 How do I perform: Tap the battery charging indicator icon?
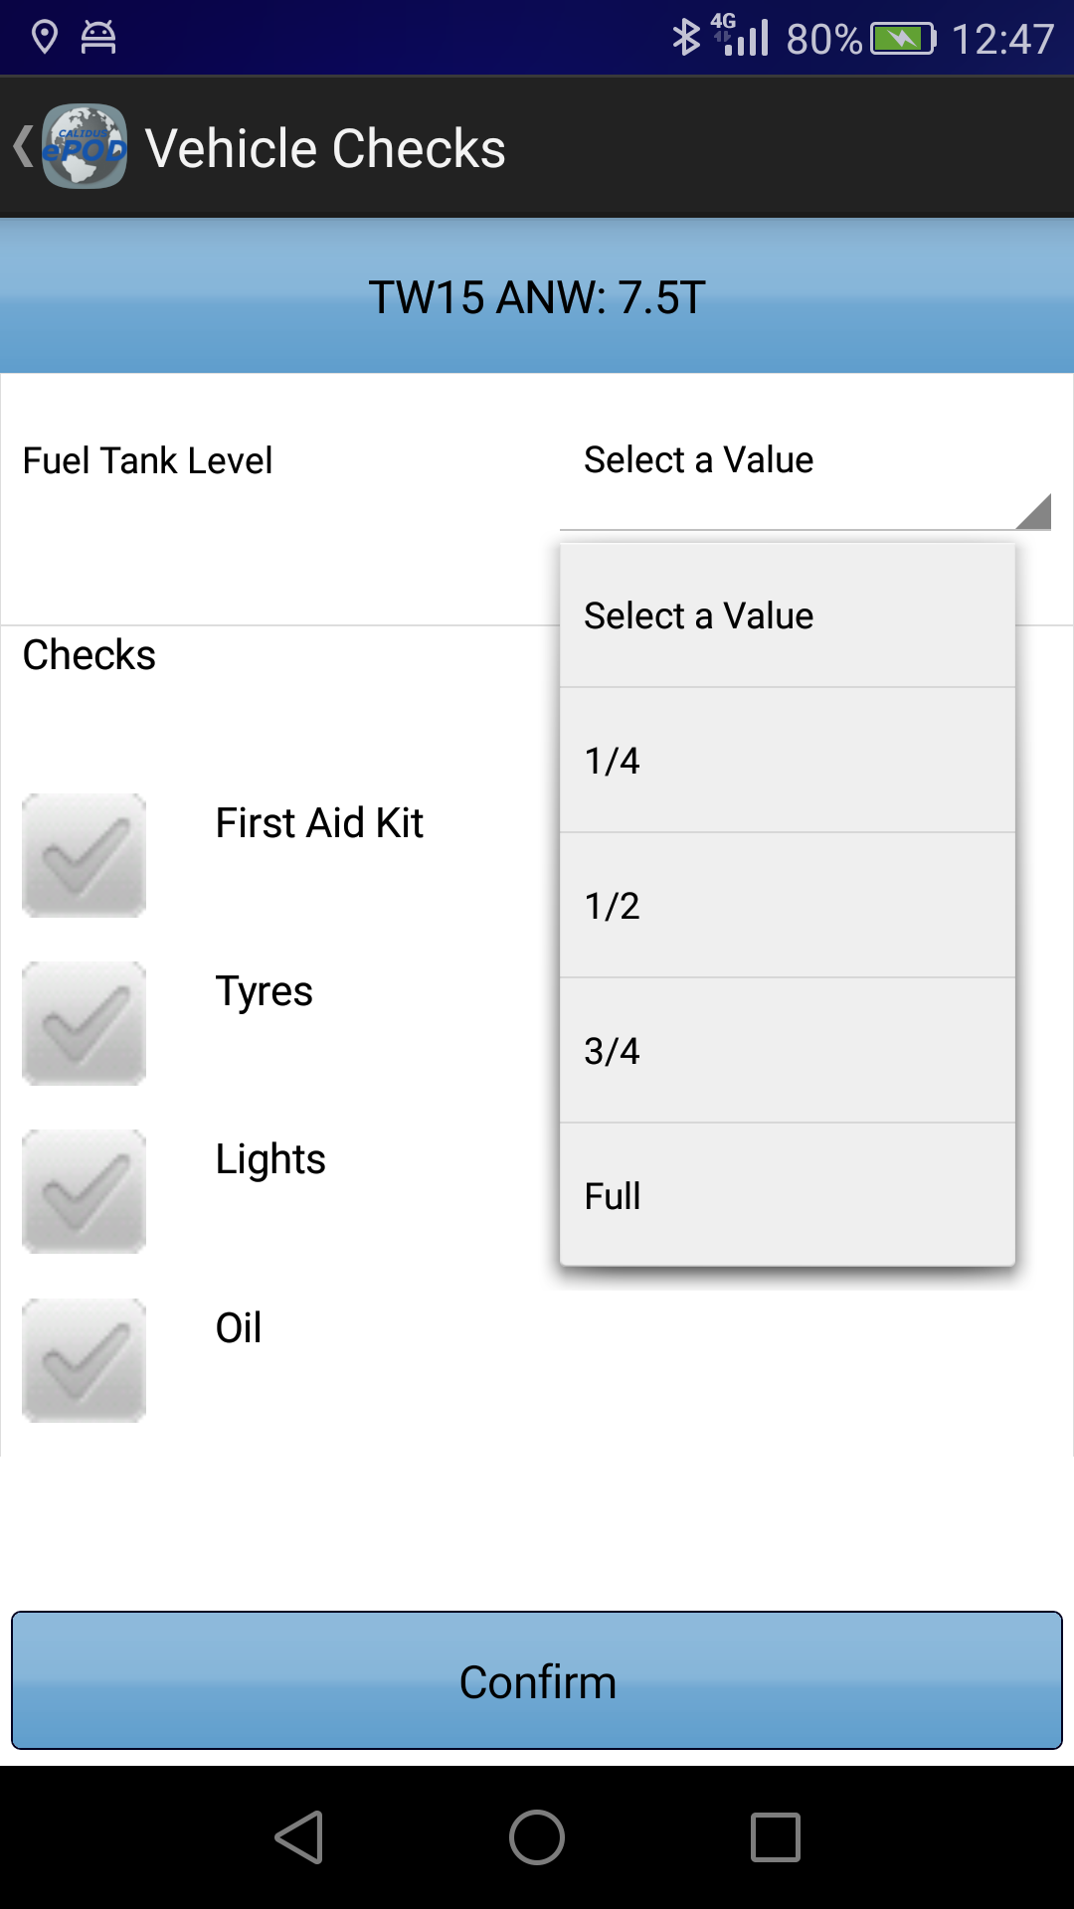click(x=904, y=39)
